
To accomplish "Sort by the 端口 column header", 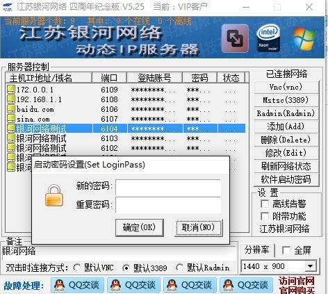I will [109, 78].
